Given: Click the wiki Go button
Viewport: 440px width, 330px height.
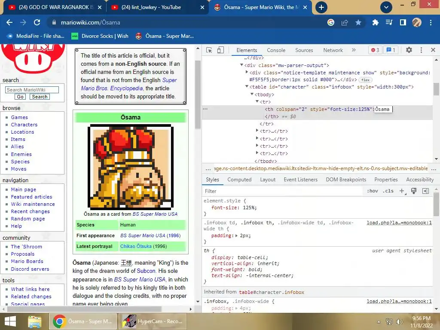Looking at the screenshot, I should 20,97.
